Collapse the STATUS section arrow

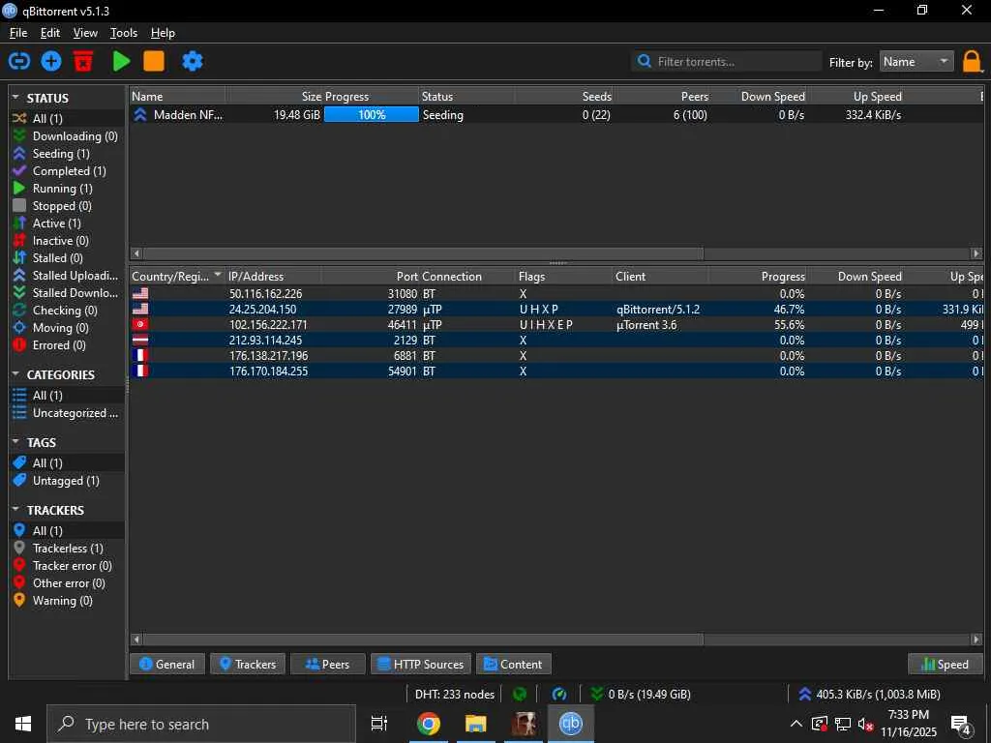point(15,98)
